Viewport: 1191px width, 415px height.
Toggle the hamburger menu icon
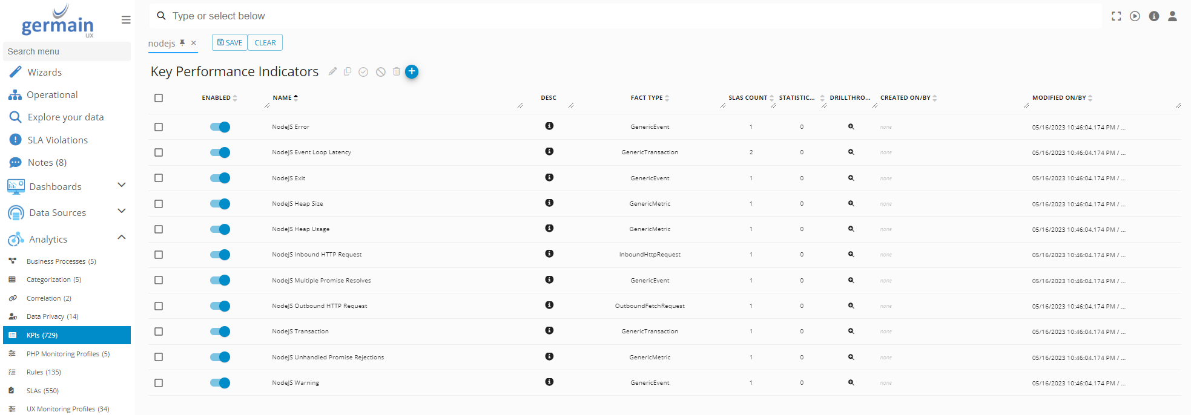126,20
